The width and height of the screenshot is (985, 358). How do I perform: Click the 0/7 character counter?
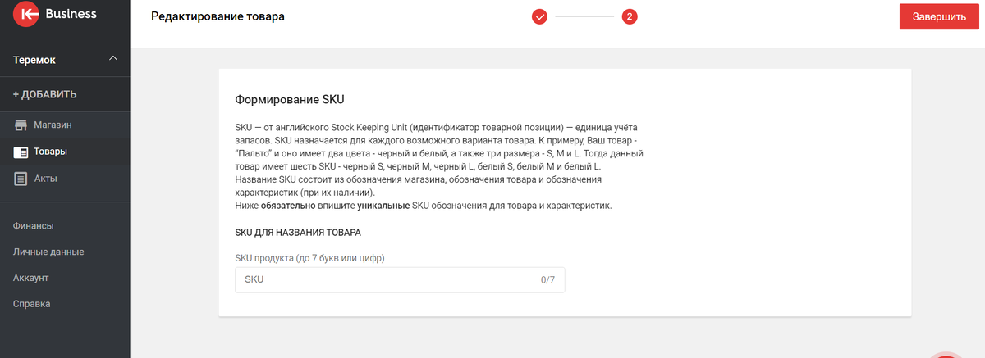(x=547, y=280)
